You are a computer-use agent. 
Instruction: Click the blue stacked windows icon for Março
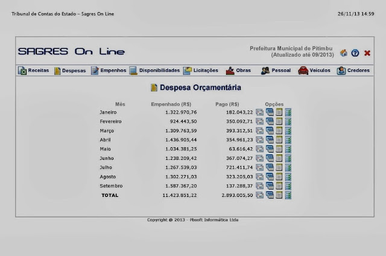coord(270,131)
